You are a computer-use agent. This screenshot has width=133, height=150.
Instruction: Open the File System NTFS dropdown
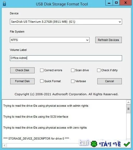click(x=50, y=40)
